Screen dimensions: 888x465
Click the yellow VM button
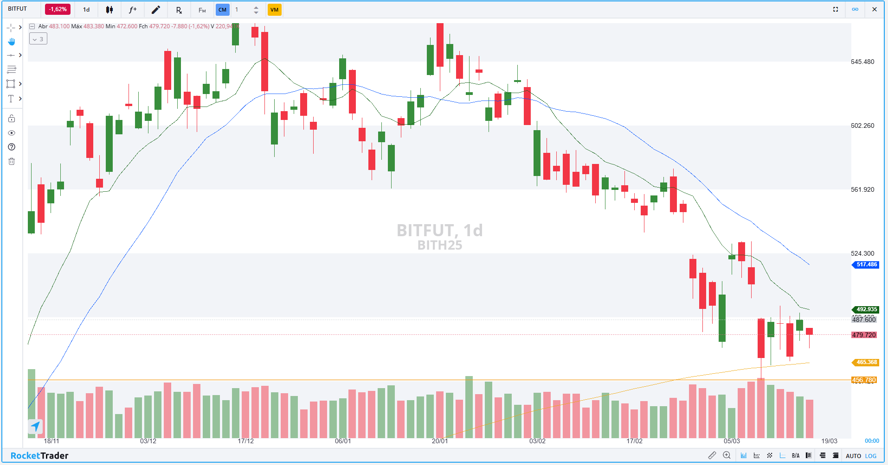pos(275,10)
